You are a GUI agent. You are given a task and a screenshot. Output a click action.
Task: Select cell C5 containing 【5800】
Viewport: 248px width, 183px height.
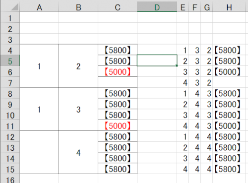coord(118,61)
